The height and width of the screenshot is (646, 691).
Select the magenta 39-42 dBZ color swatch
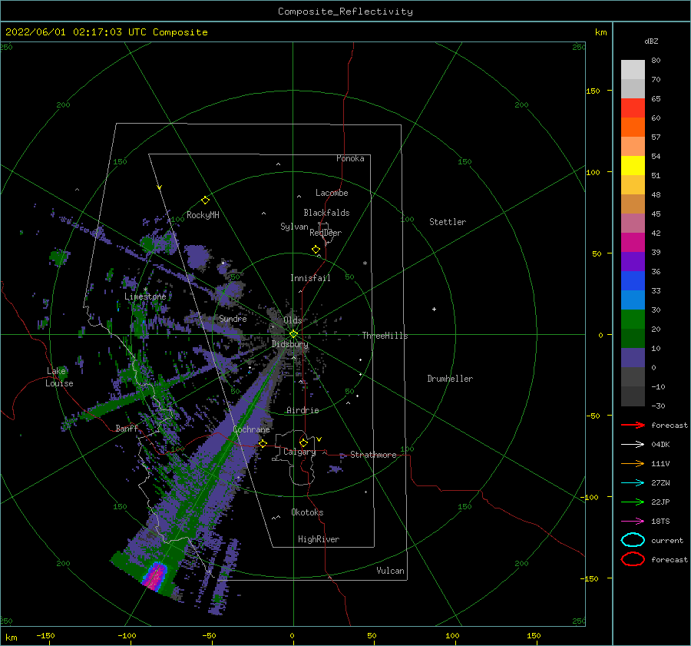[x=633, y=243]
